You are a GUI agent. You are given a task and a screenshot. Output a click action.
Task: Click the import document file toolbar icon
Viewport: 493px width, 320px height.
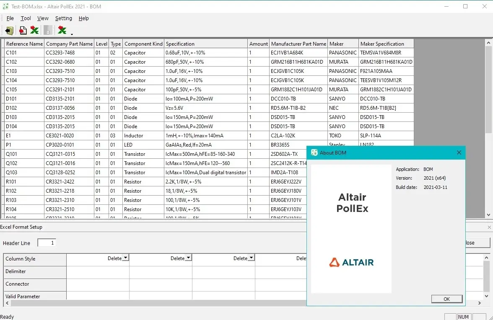(x=23, y=31)
